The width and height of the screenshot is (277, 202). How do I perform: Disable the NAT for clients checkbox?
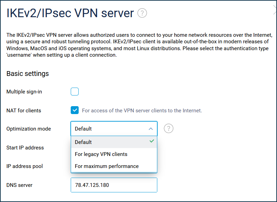[75, 110]
